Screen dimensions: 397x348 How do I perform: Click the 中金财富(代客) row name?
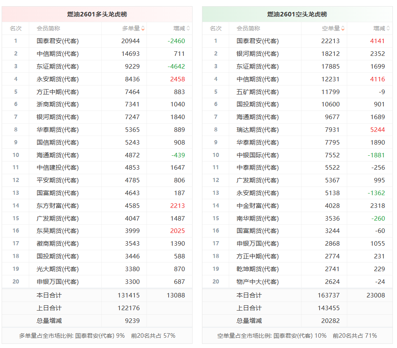click(x=258, y=205)
